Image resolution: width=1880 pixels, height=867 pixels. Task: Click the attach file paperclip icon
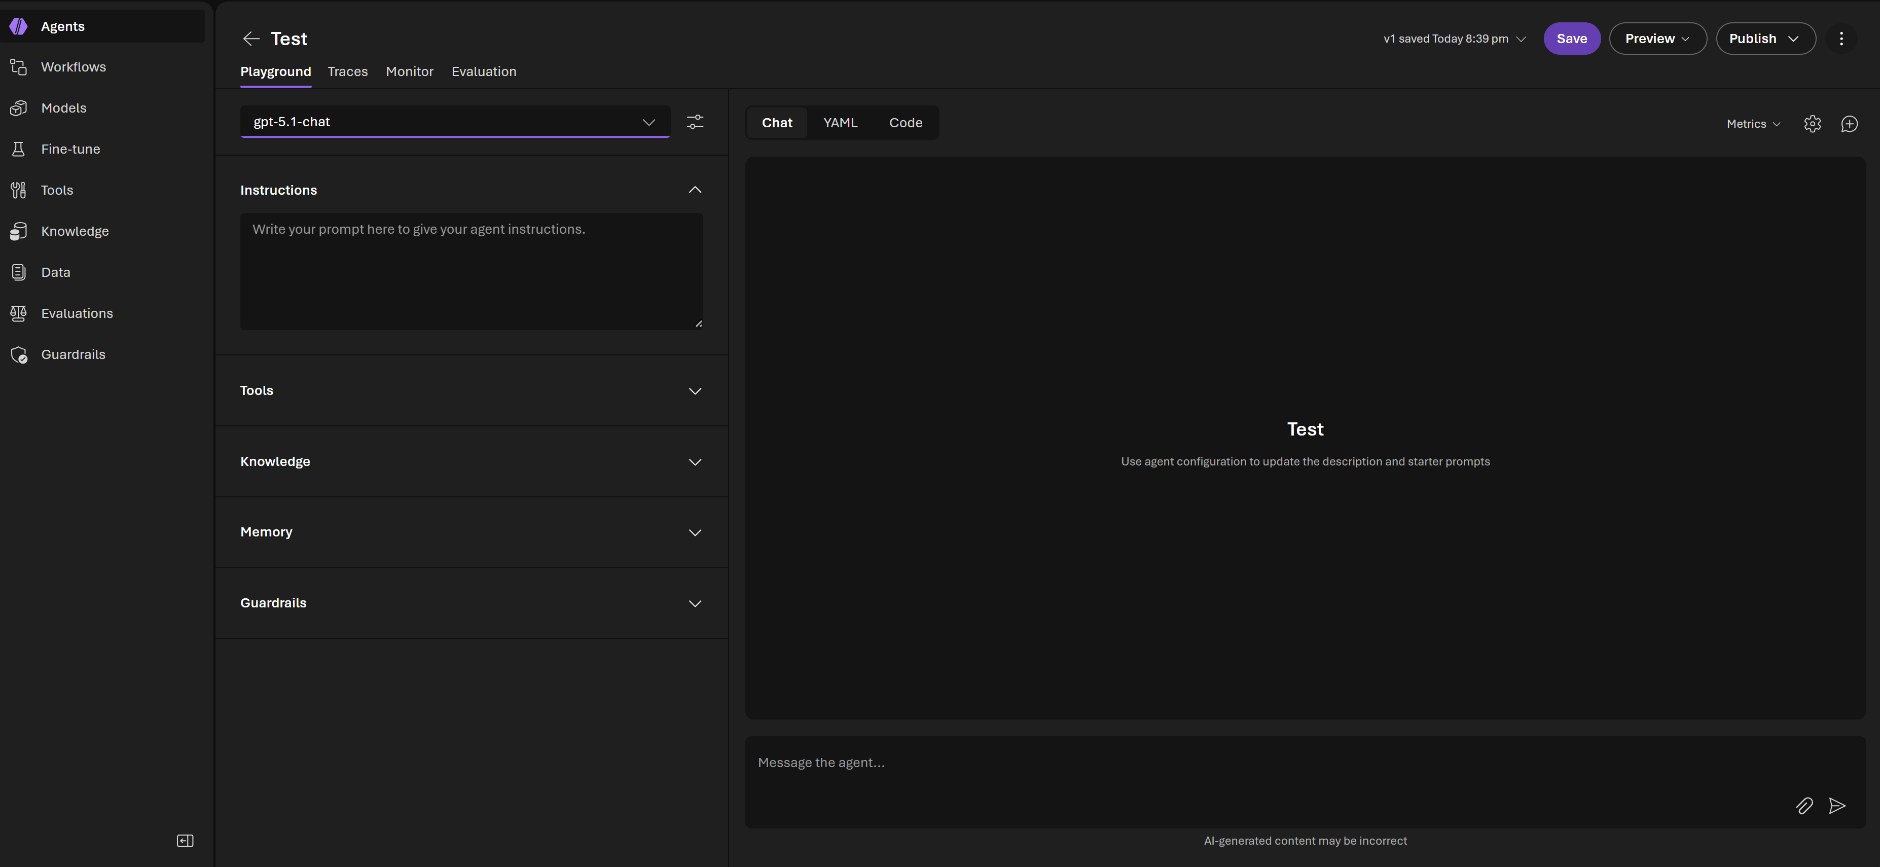pos(1803,806)
